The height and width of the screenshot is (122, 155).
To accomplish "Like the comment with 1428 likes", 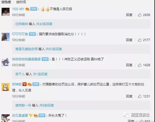I will point(140,65).
